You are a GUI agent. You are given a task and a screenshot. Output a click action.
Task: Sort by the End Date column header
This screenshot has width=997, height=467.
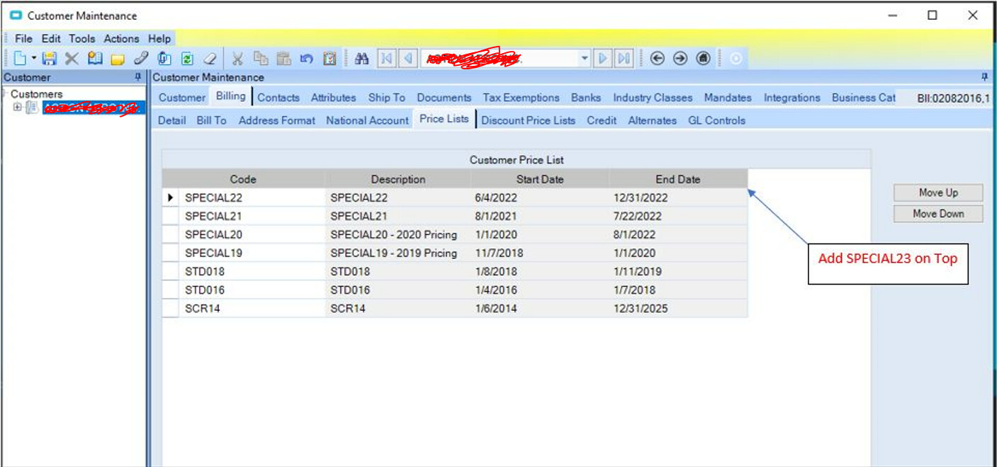tap(678, 179)
